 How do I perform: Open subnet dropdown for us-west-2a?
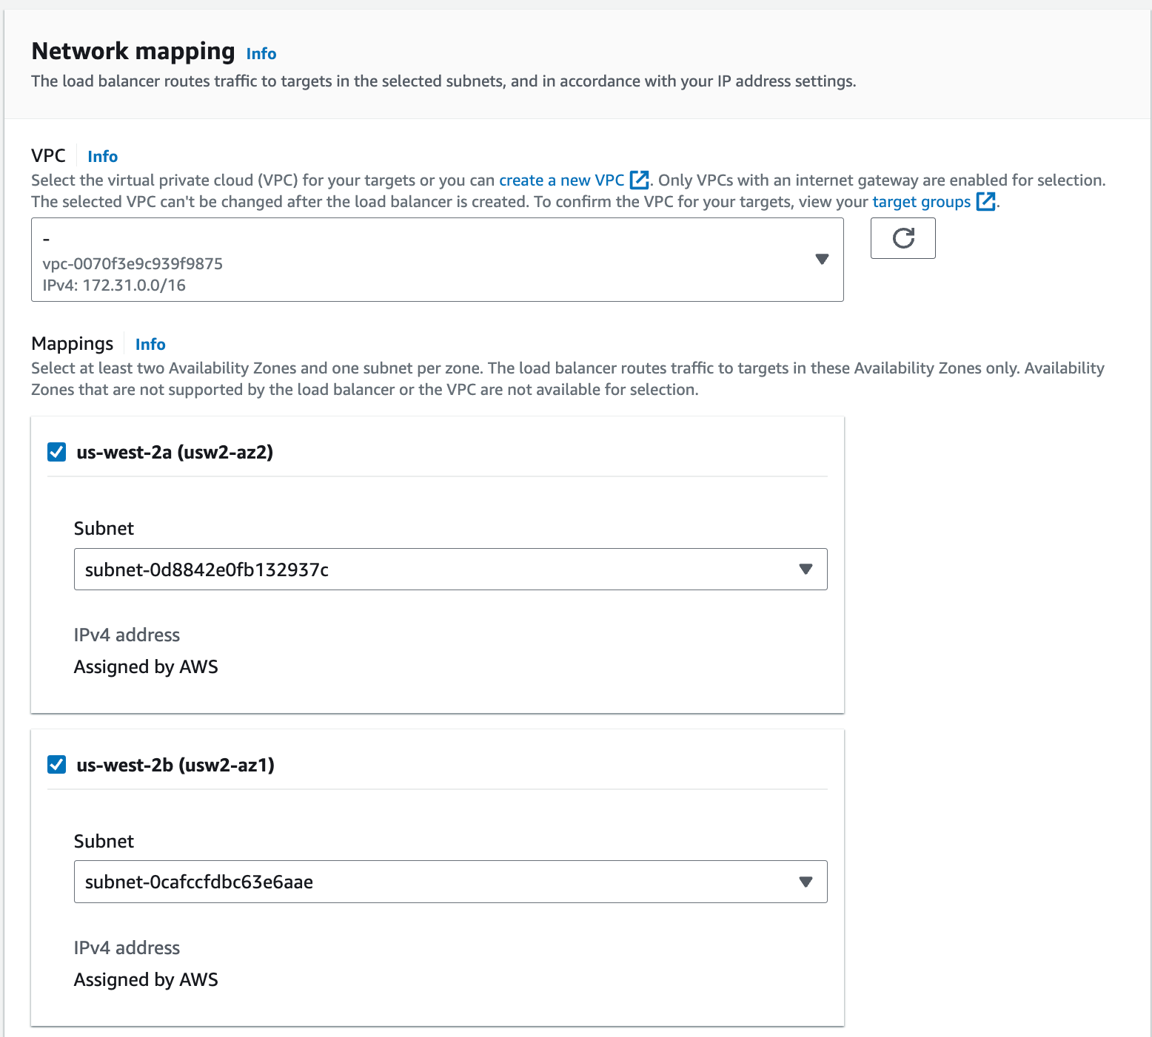pos(450,569)
